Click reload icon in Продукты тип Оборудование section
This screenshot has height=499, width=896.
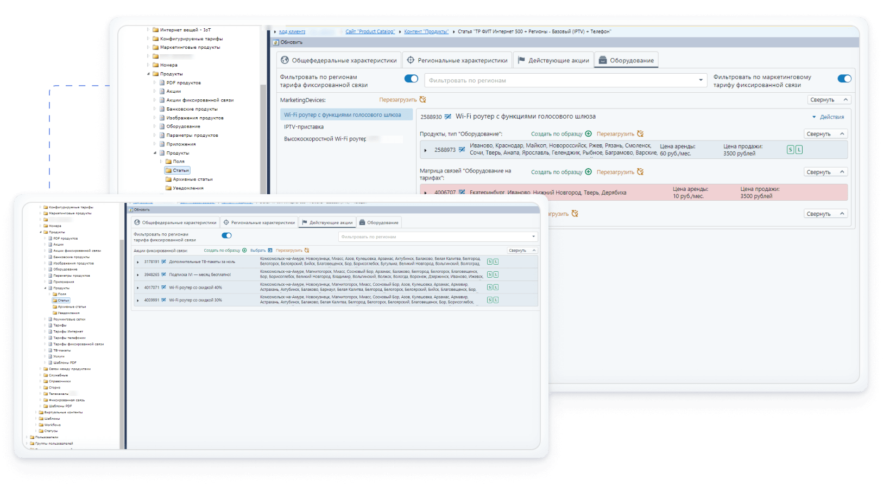coord(640,134)
